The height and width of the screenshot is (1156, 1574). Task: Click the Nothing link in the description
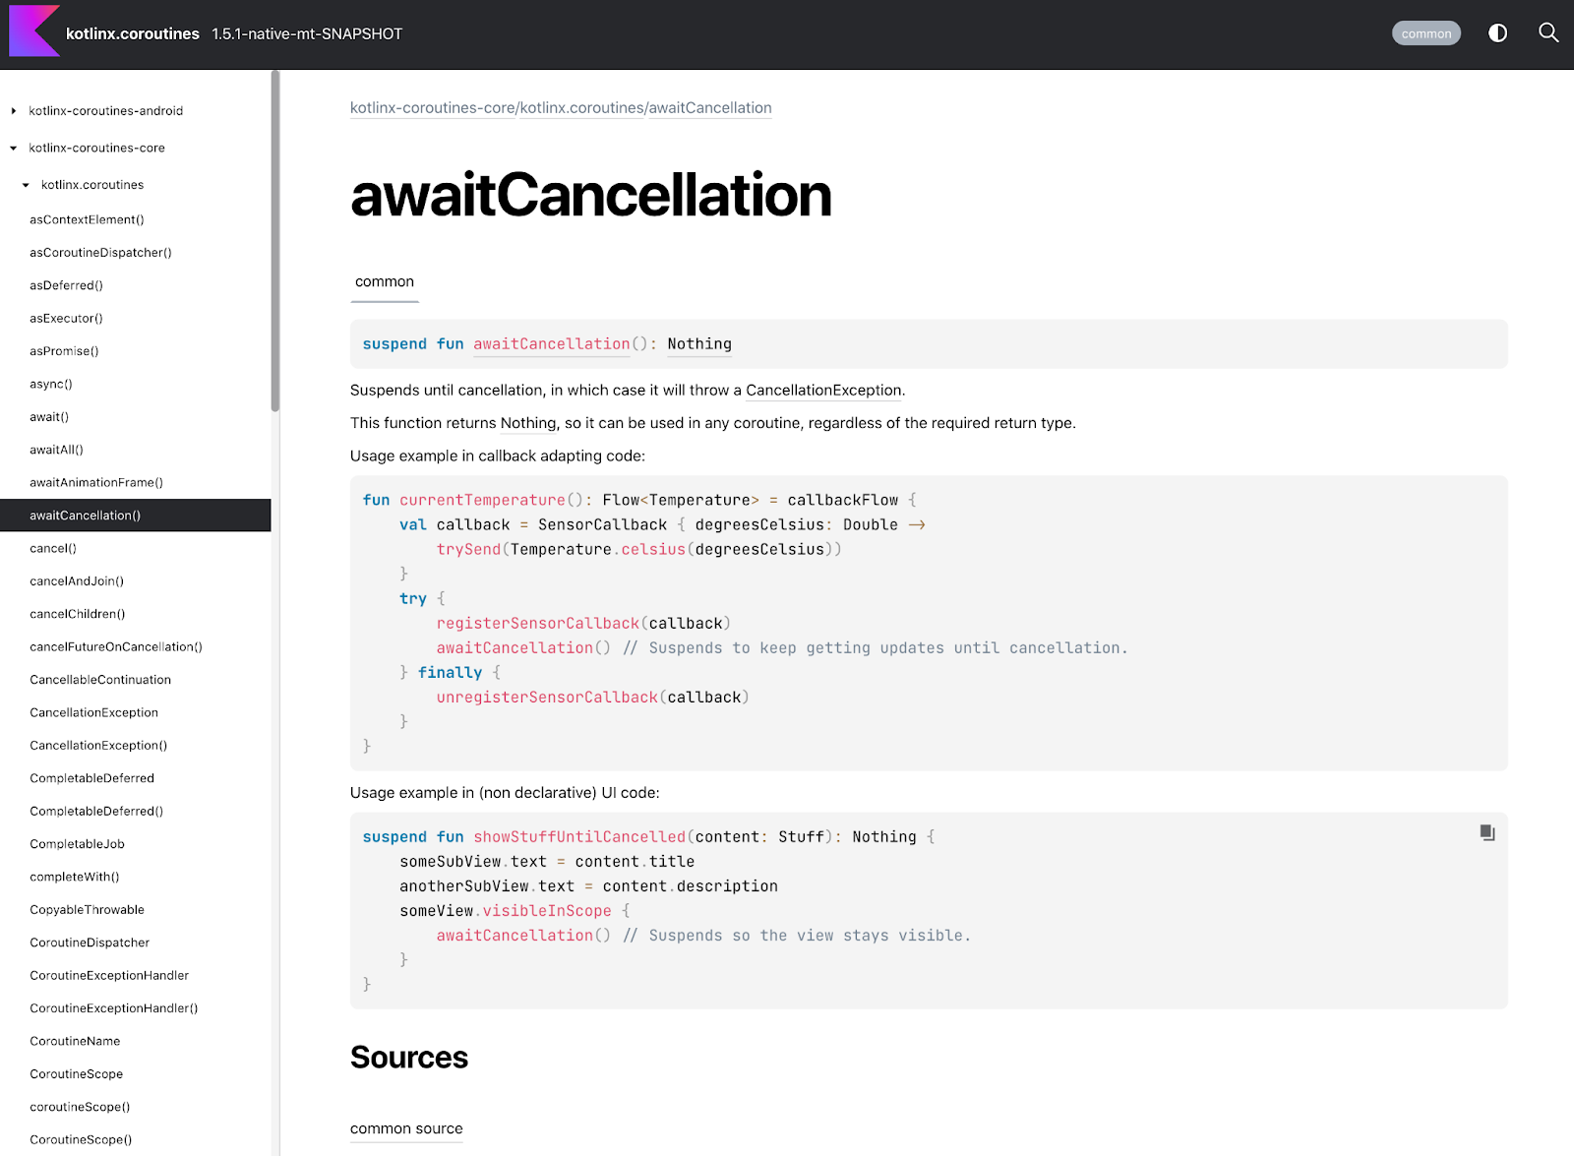[x=528, y=423]
